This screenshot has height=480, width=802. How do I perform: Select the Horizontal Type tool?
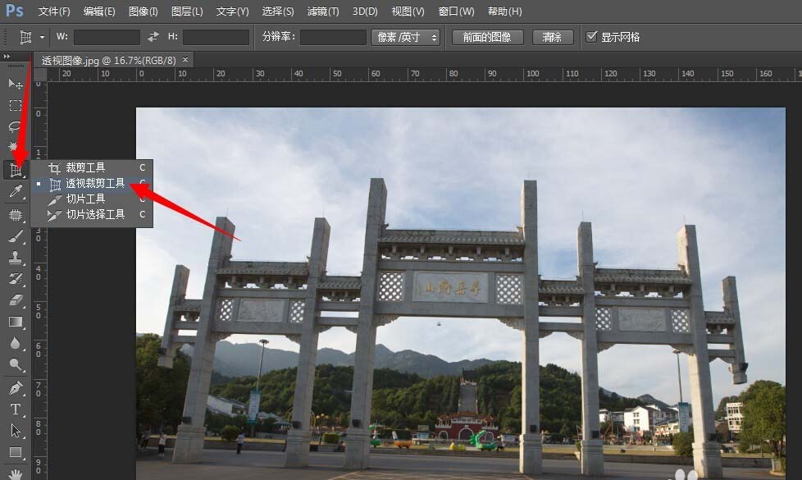pyautogui.click(x=16, y=409)
